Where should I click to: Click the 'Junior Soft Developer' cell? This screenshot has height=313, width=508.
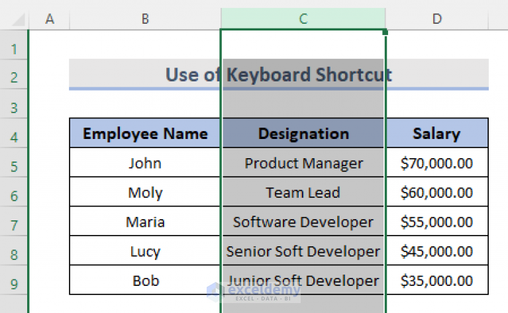click(303, 280)
